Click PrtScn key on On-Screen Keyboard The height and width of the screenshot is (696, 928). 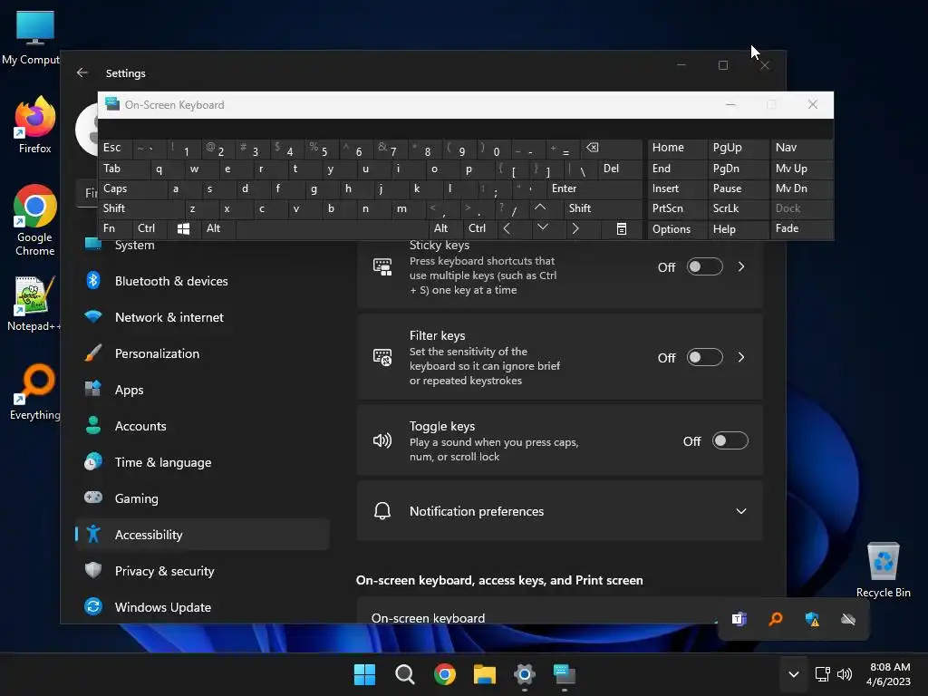point(677,208)
